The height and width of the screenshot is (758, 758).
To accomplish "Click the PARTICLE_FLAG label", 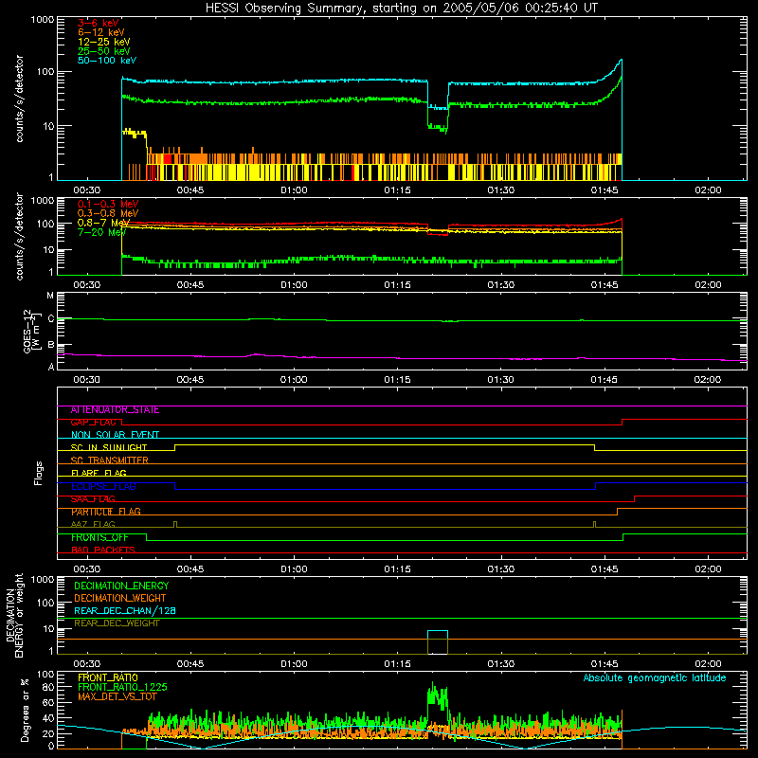I will pos(106,512).
